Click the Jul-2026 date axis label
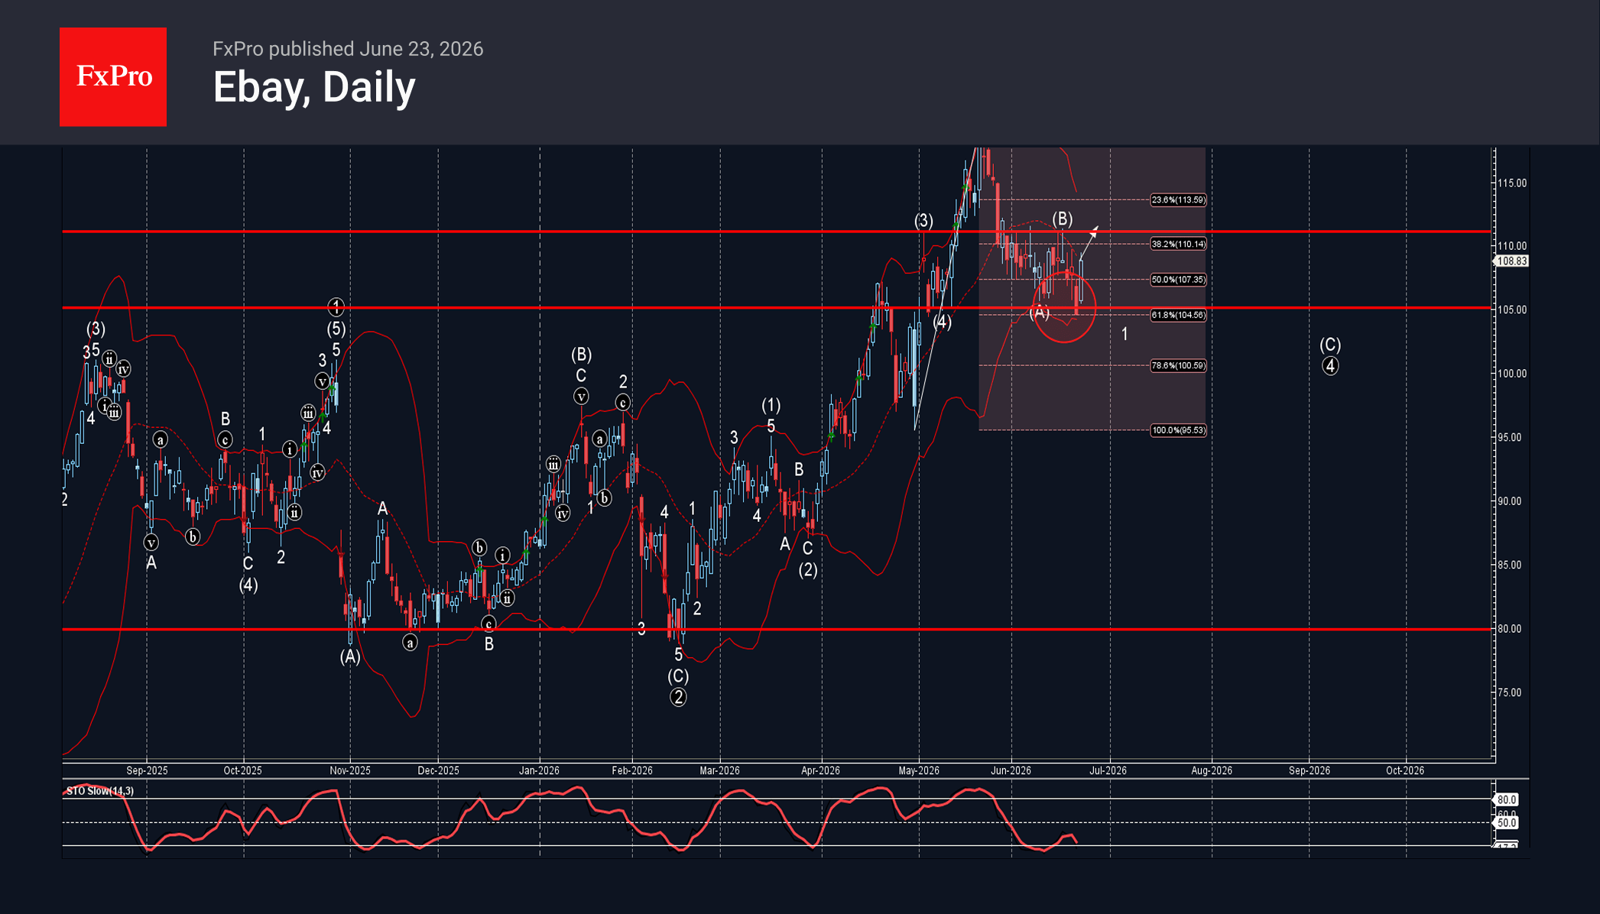The image size is (1600, 914). (x=1108, y=770)
